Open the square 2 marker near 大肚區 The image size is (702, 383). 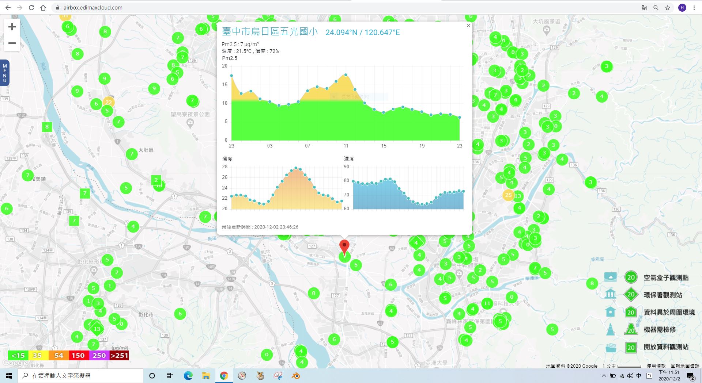(x=156, y=180)
